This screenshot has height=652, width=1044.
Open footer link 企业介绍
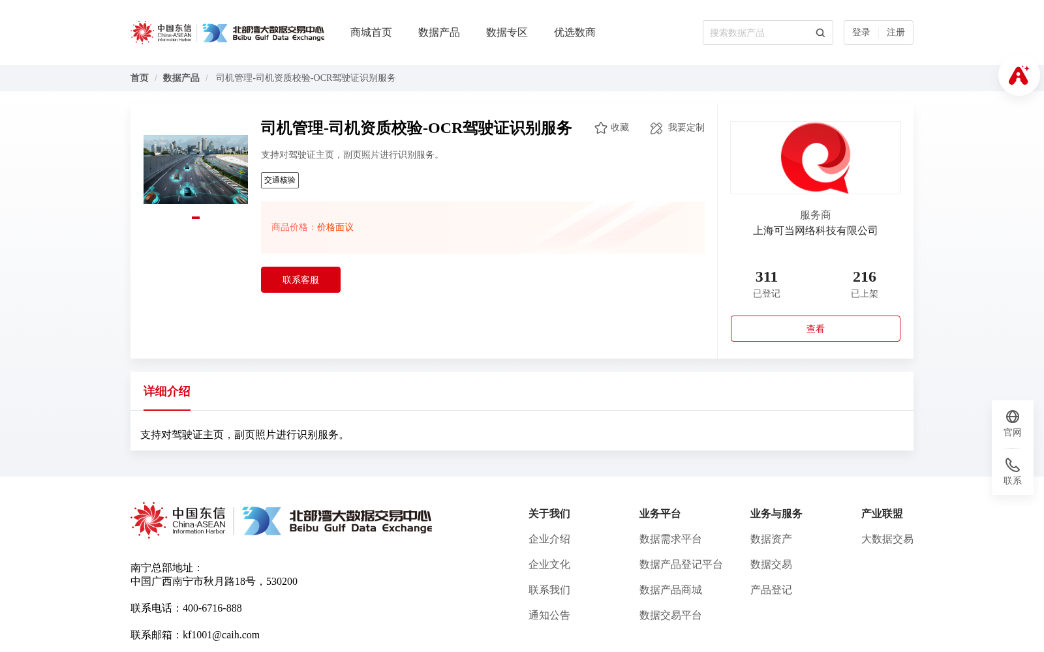click(549, 539)
